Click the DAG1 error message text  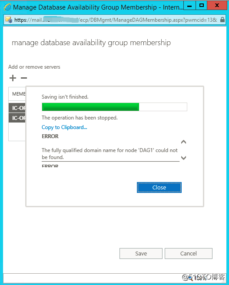[x=110, y=154]
